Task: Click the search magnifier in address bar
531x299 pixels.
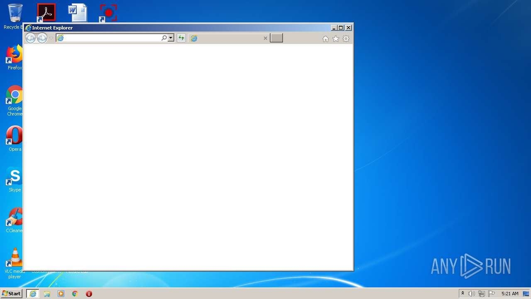Action: pos(164,38)
